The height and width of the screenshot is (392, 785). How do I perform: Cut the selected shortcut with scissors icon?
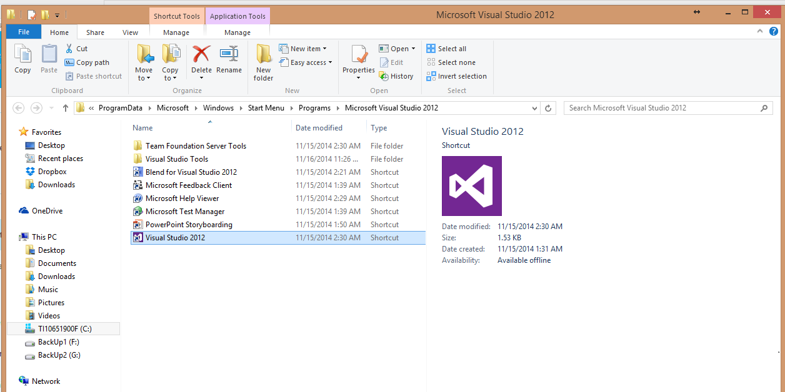pyautogui.click(x=76, y=49)
